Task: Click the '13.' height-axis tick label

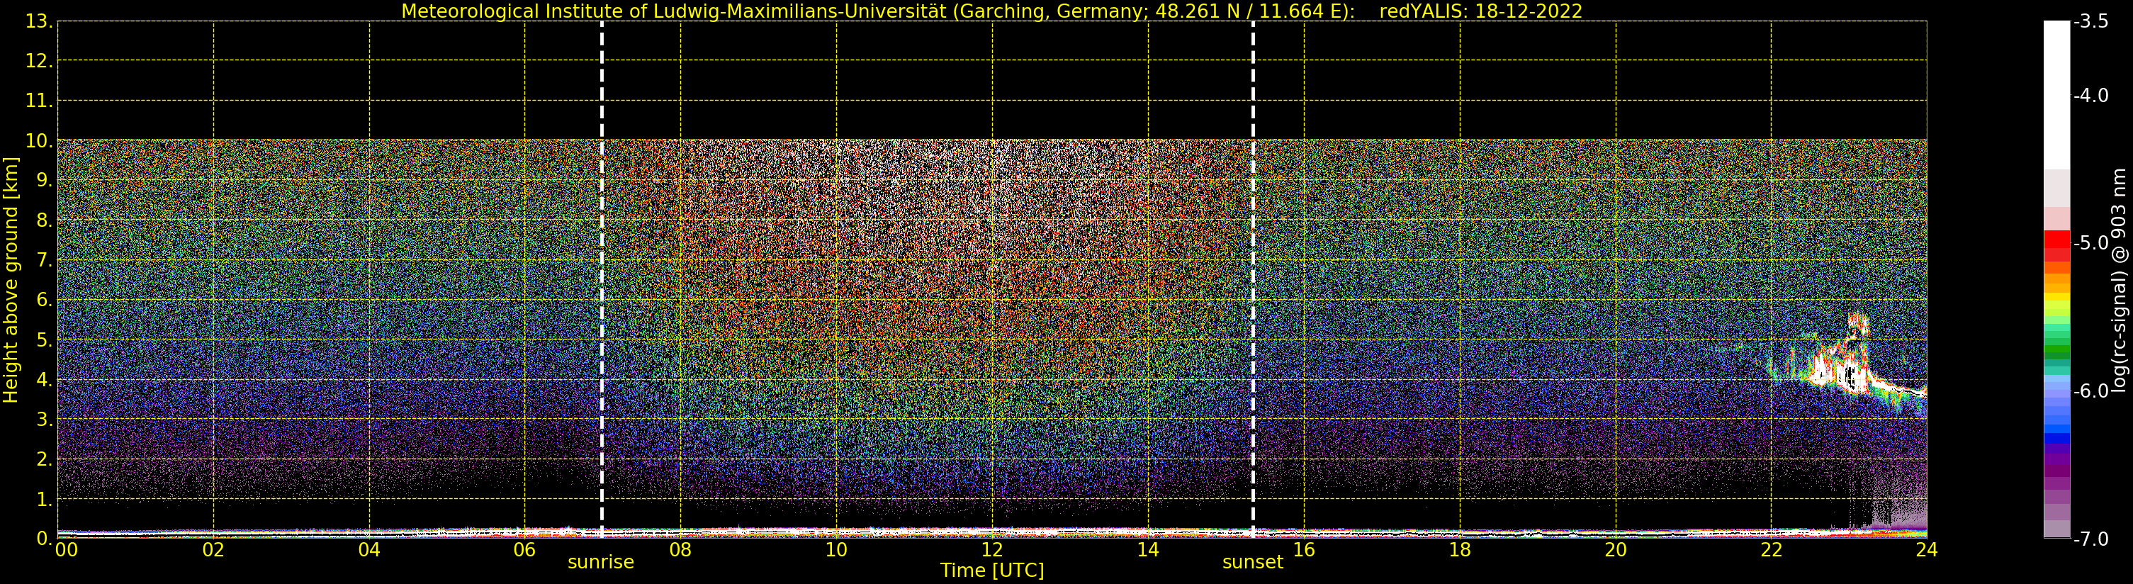Action: (39, 21)
